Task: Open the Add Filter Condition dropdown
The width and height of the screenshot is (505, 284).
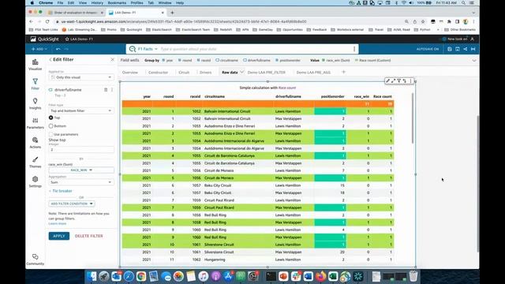Action: pos(72,204)
